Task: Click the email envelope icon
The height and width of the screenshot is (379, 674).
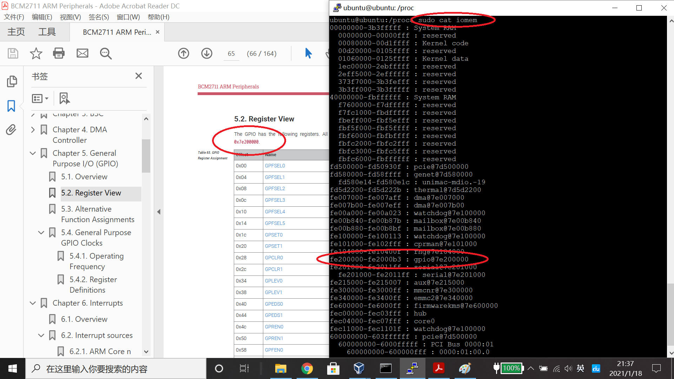Action: tap(82, 53)
